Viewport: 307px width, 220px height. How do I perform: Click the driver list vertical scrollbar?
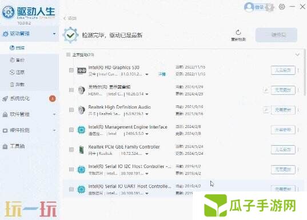[x=305, y=73]
